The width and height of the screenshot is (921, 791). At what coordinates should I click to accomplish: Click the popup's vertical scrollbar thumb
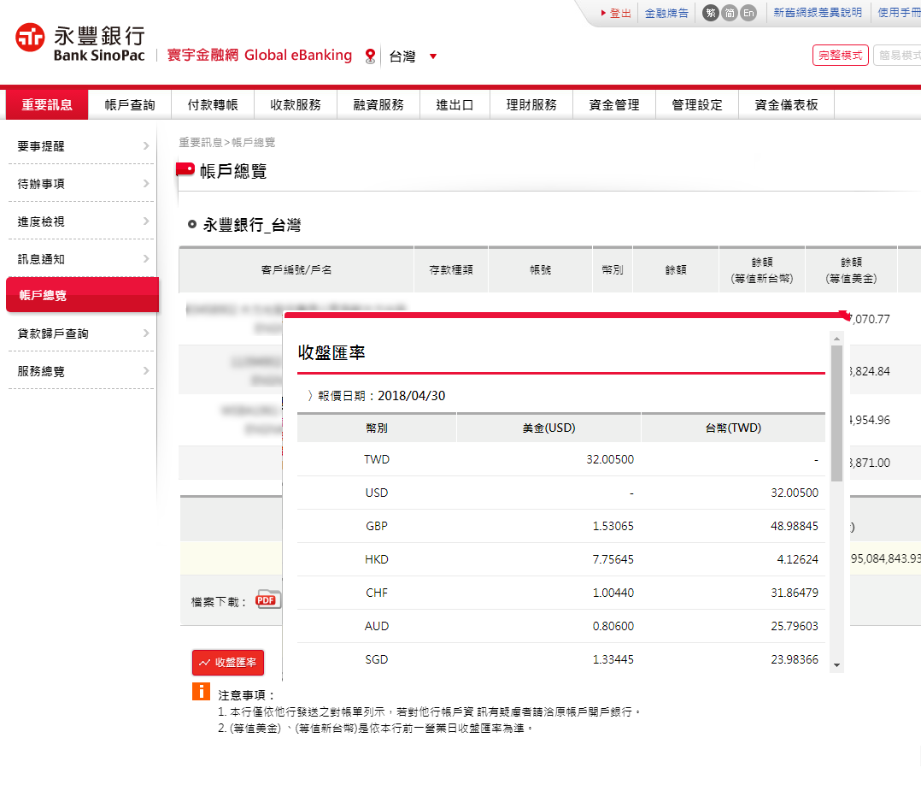click(836, 413)
